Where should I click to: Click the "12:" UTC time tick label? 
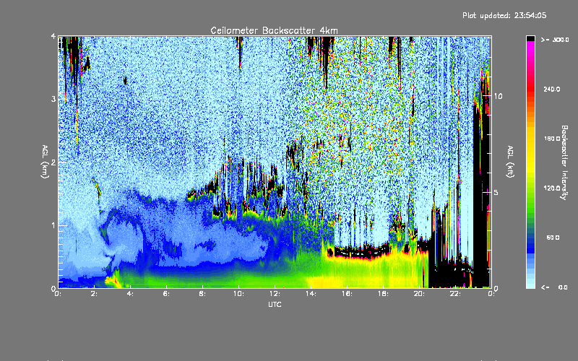pyautogui.click(x=275, y=294)
